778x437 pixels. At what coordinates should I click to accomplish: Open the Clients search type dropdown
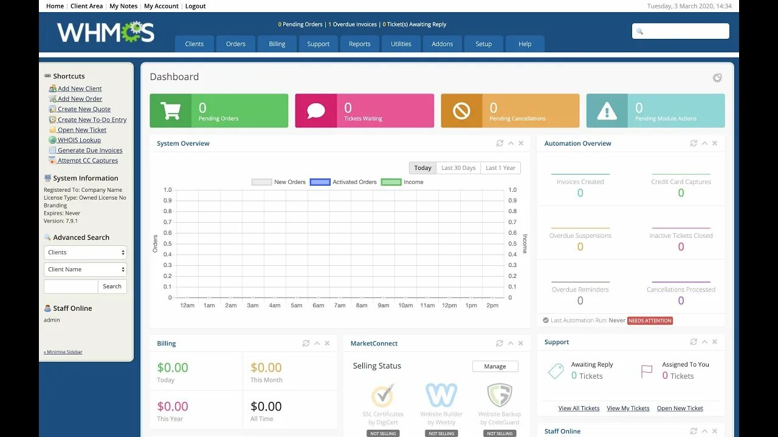tap(85, 252)
